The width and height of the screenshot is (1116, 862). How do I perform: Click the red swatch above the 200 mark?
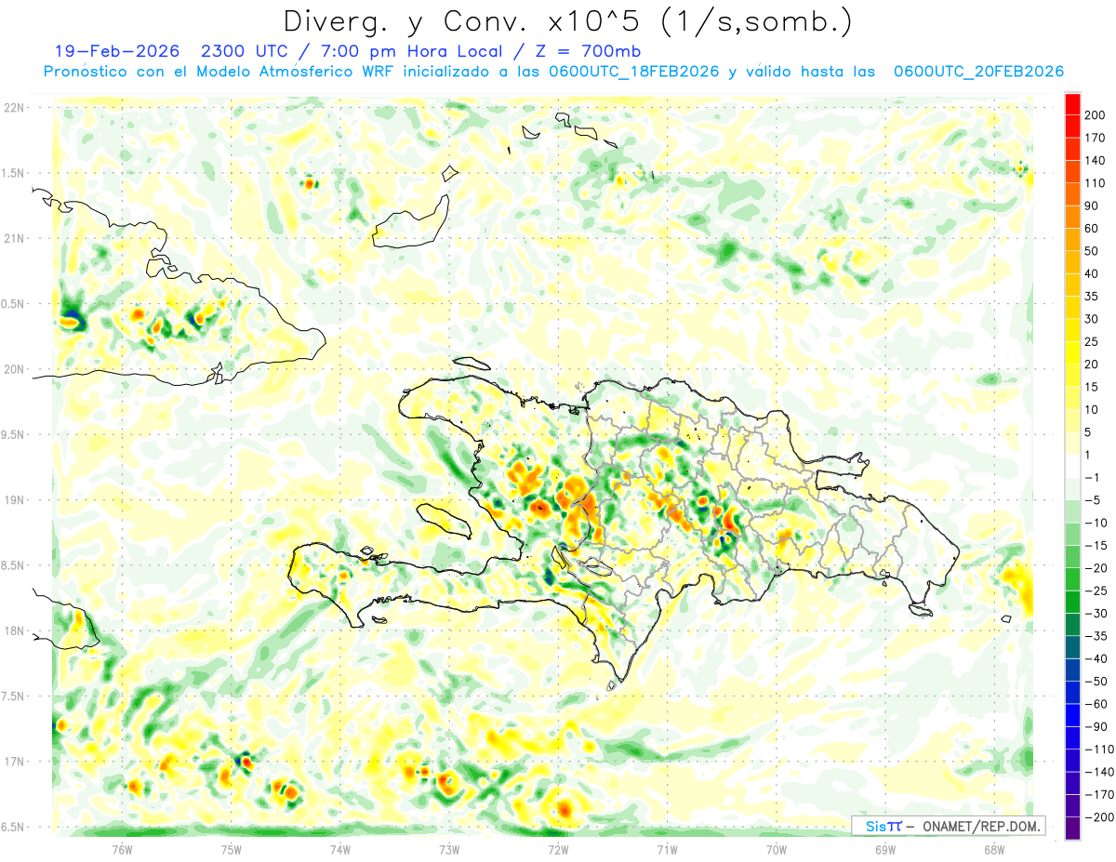[1072, 104]
